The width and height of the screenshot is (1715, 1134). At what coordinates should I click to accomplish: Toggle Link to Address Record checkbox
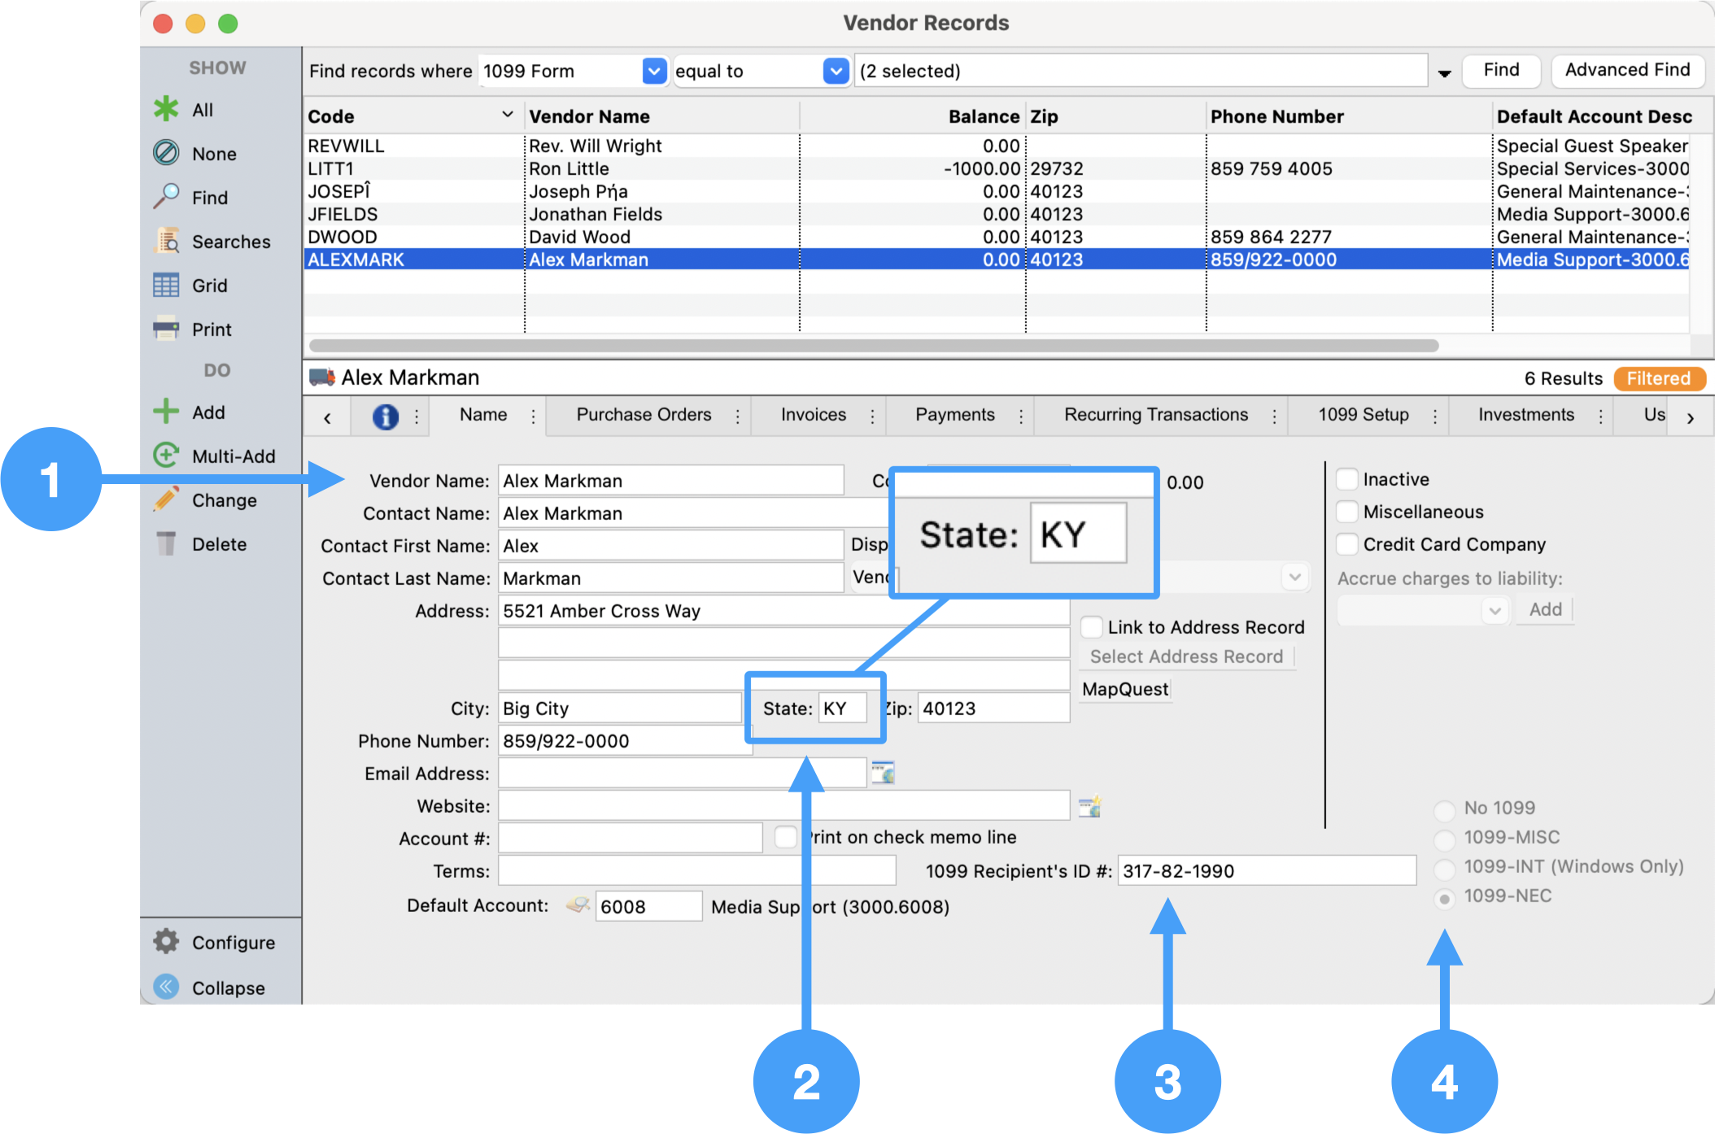[1092, 627]
